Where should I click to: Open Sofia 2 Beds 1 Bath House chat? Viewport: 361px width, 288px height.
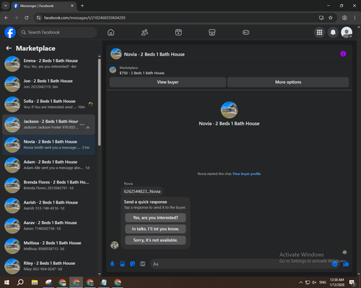pos(49,104)
